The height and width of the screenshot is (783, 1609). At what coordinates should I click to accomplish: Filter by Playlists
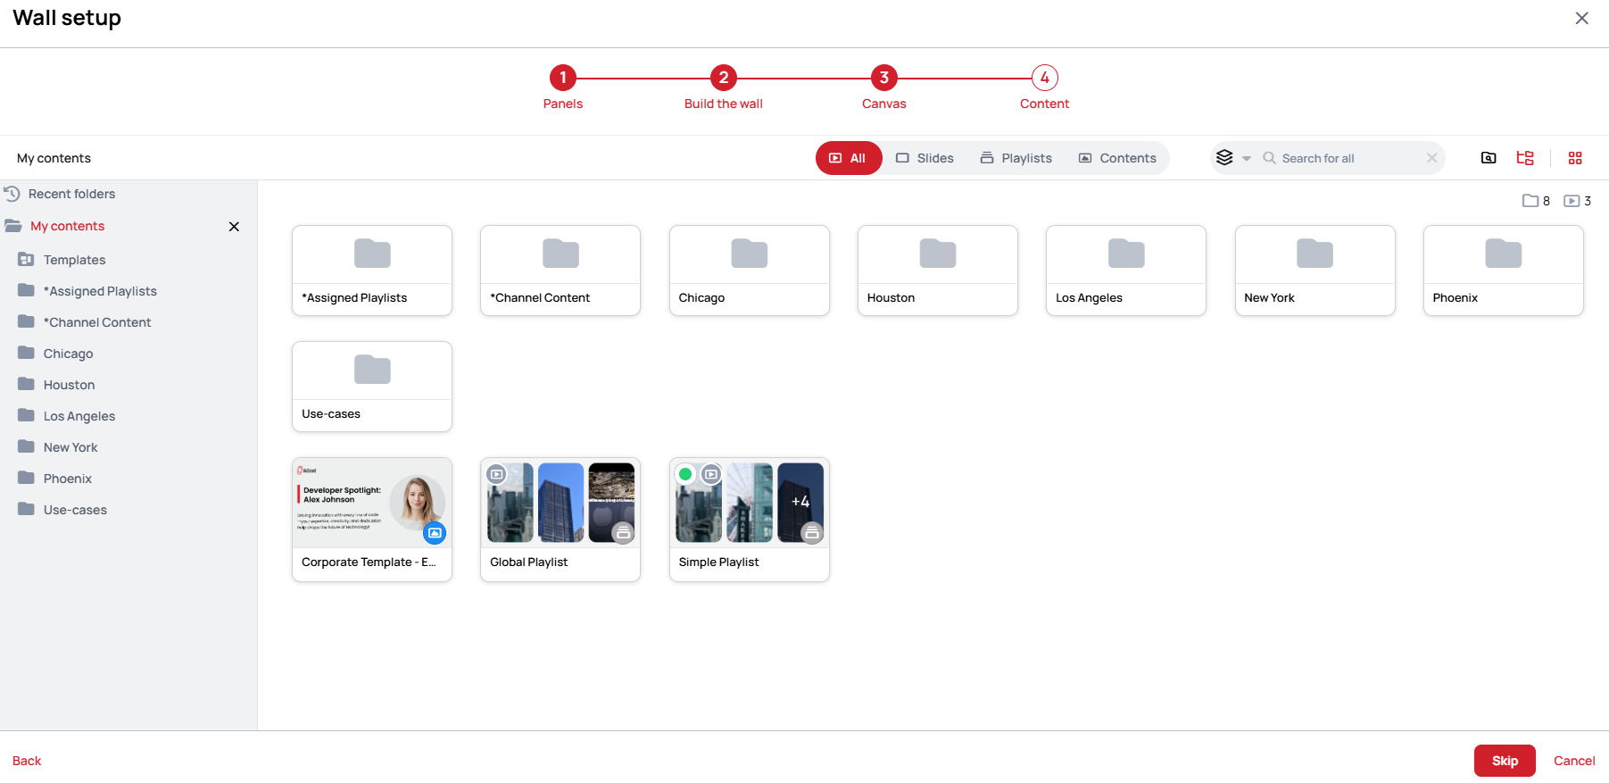pyautogui.click(x=1016, y=158)
